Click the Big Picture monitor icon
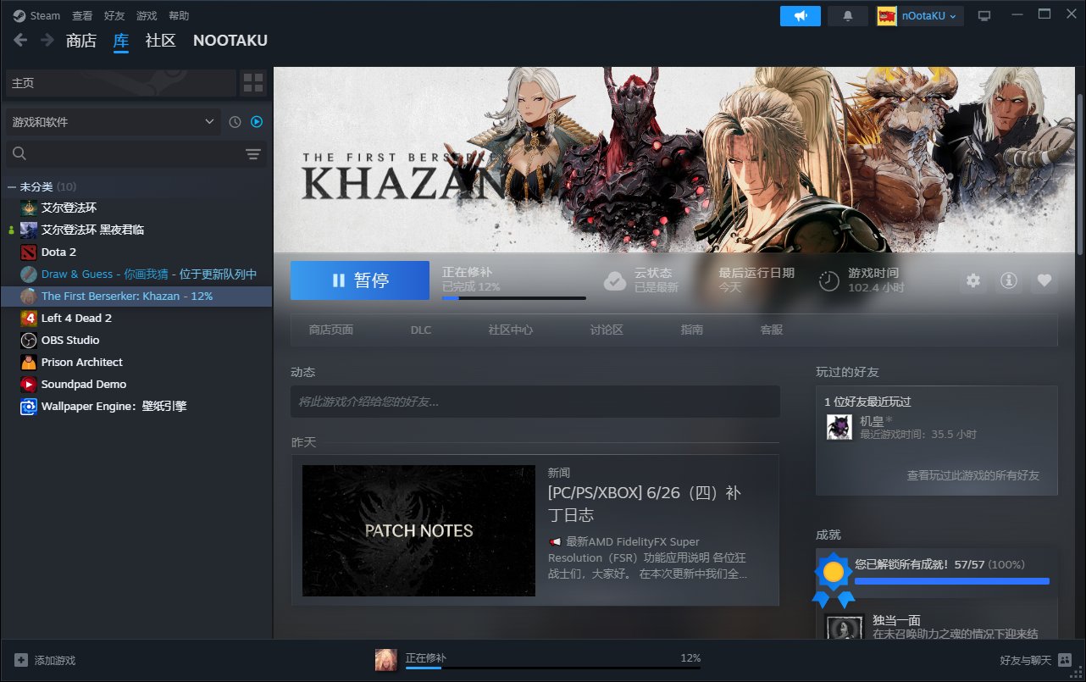Screen dimensions: 1086x682 coord(984,15)
